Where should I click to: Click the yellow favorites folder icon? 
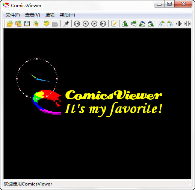(x=47, y=24)
